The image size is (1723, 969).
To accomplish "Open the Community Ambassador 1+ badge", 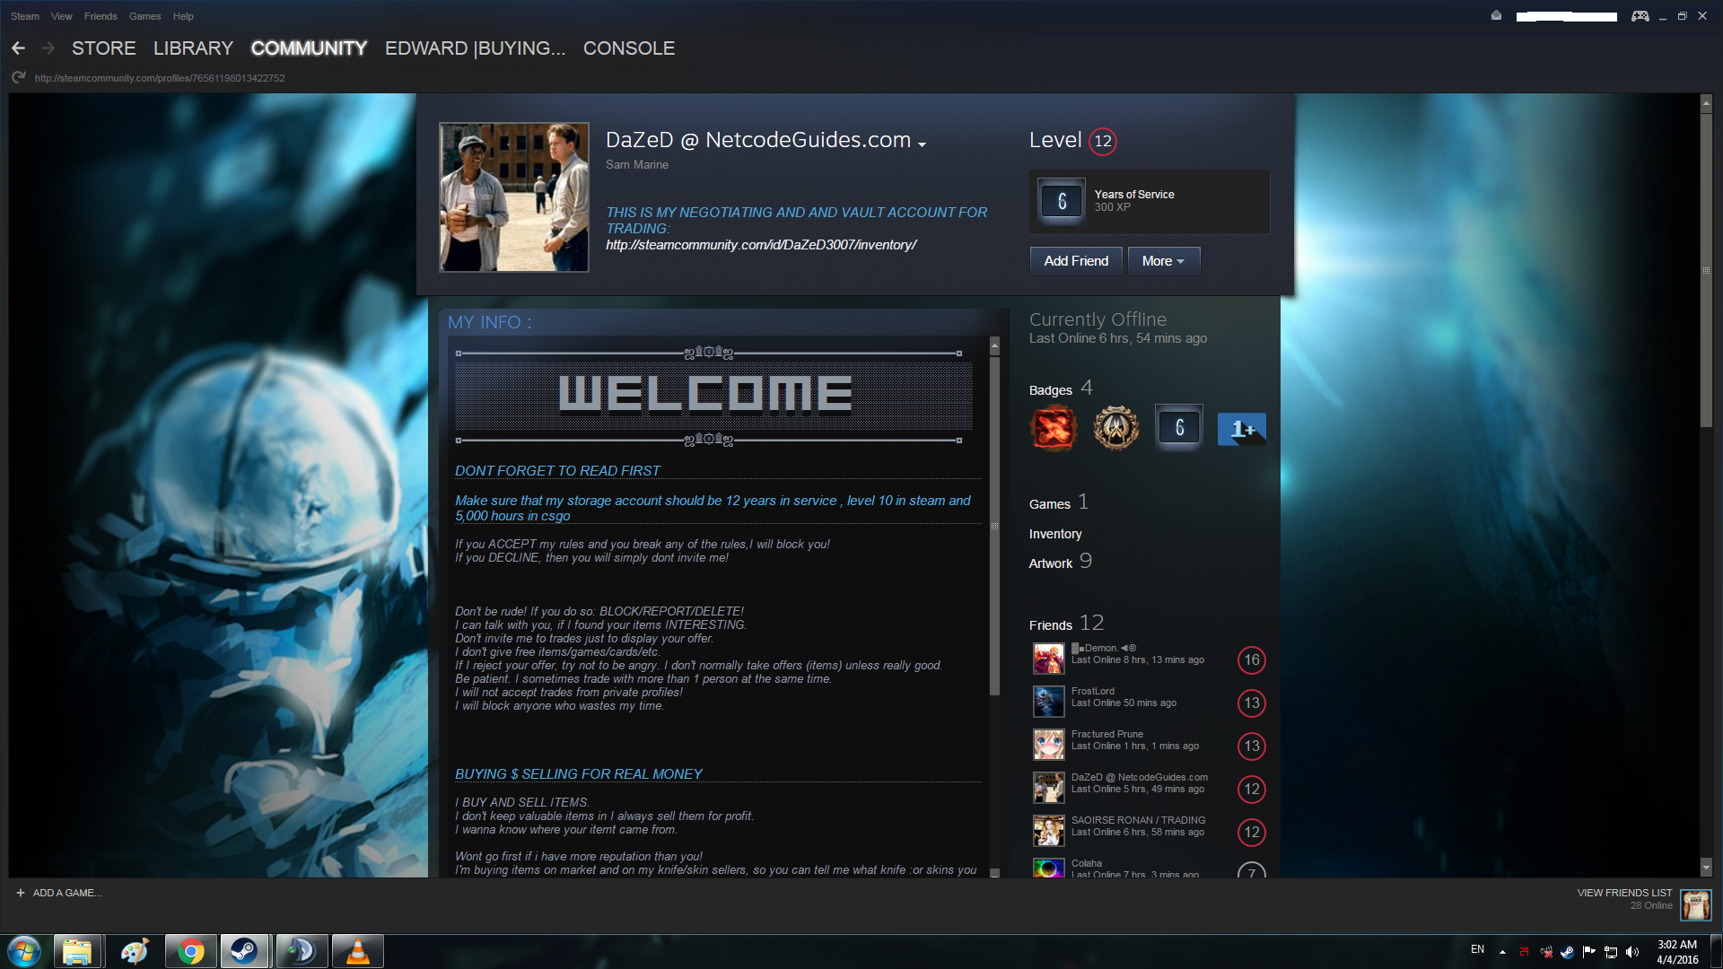I will (1241, 429).
